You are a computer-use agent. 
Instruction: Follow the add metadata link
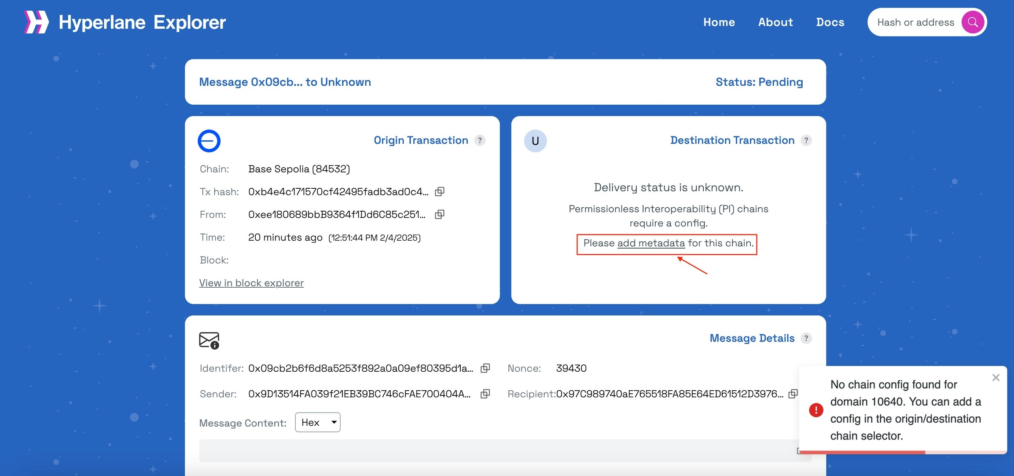point(651,243)
